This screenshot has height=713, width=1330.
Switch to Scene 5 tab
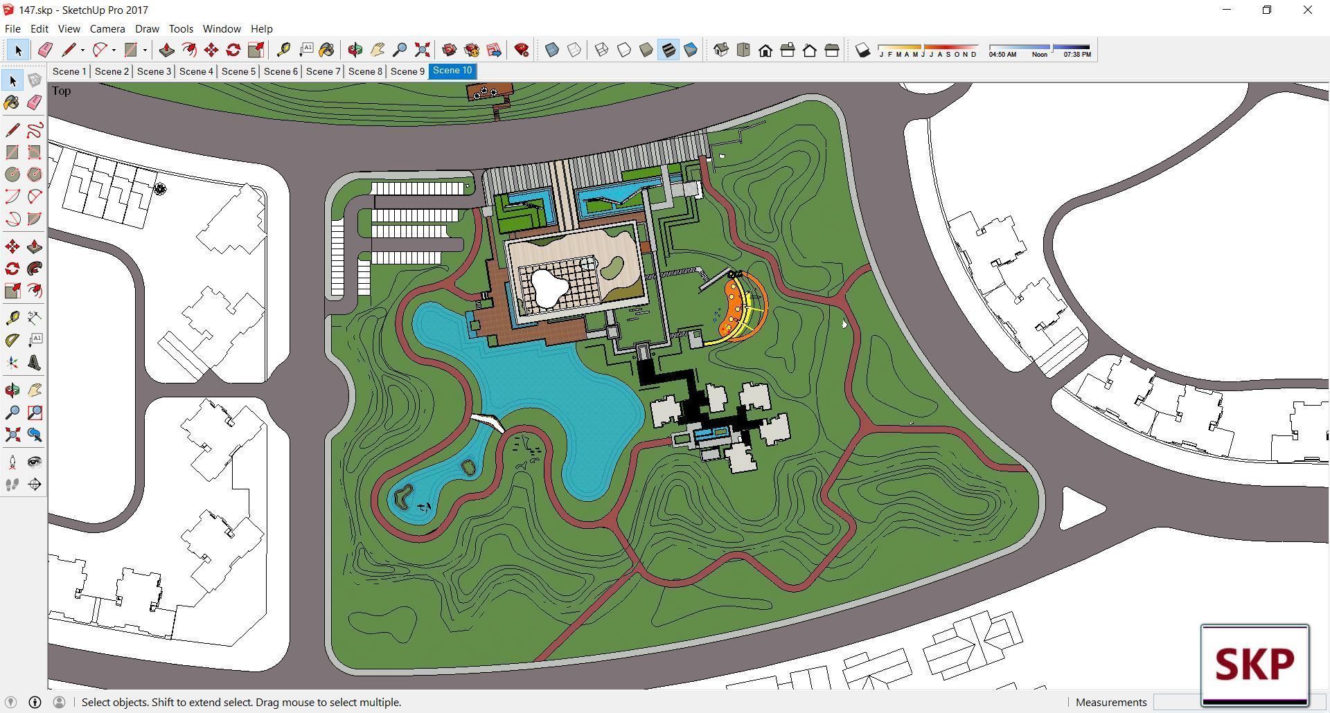point(238,71)
